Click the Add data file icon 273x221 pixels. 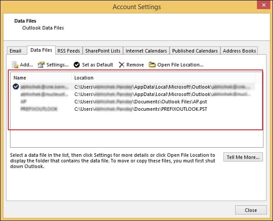tap(15, 65)
